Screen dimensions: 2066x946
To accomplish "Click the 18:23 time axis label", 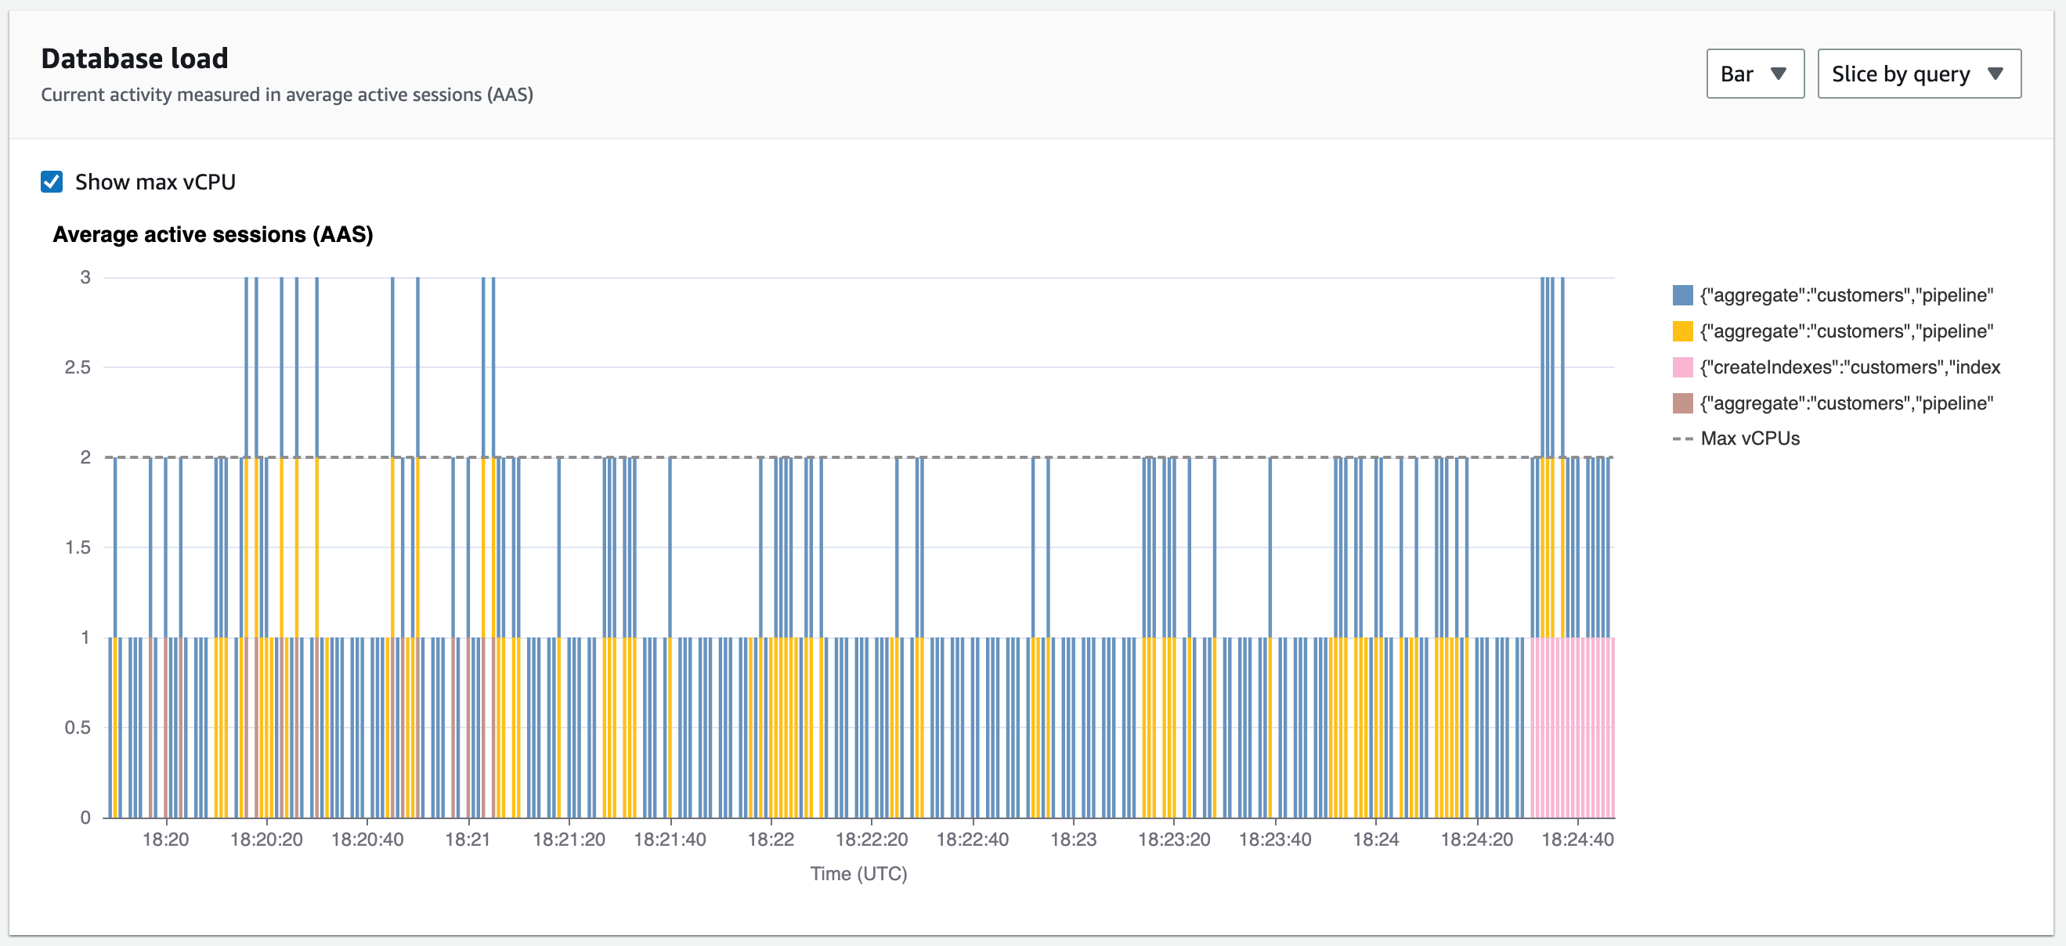I will 1072,839.
